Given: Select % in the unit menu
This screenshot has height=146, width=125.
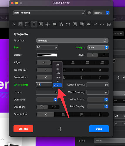Looking at the screenshot, I should click(x=58, y=81).
